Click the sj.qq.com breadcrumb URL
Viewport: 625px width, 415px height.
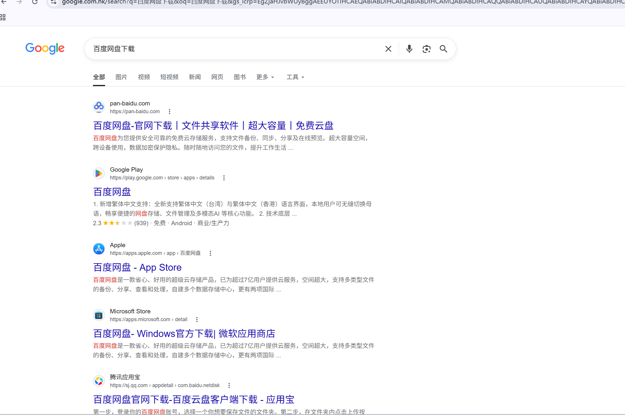pyautogui.click(x=165, y=385)
